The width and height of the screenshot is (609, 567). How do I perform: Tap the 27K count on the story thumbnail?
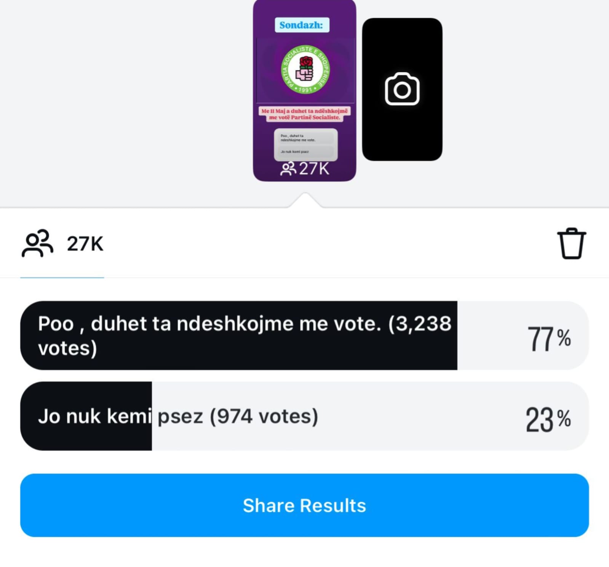click(314, 169)
